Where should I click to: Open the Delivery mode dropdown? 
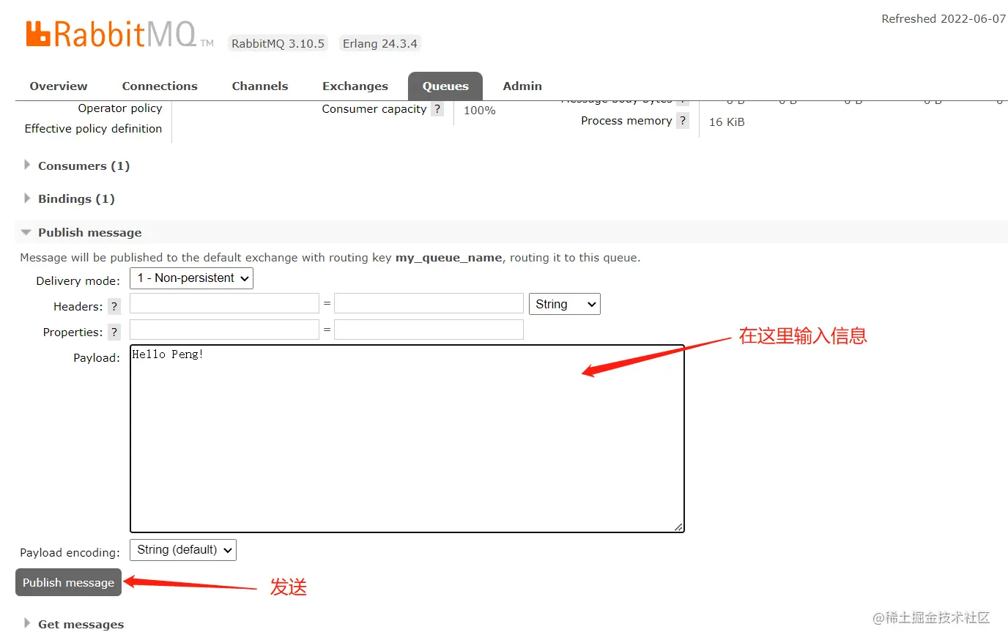(191, 278)
